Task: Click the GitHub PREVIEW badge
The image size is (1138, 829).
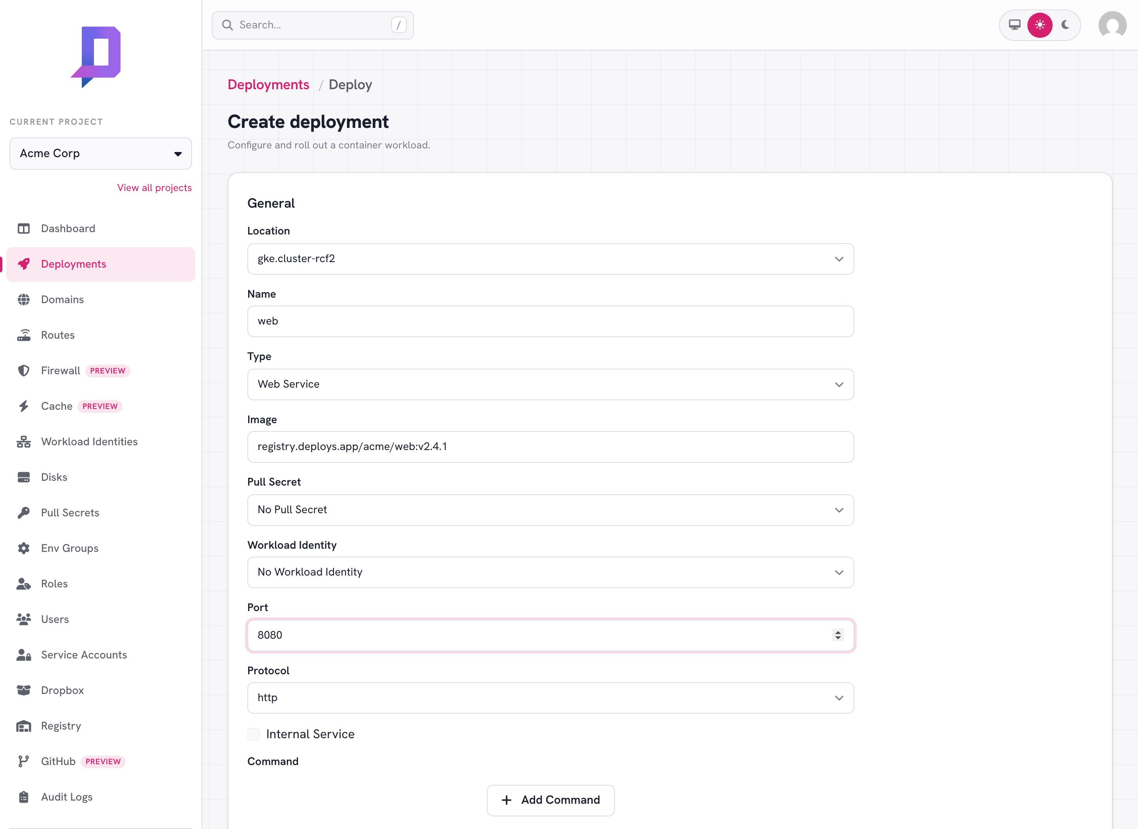Action: click(103, 761)
